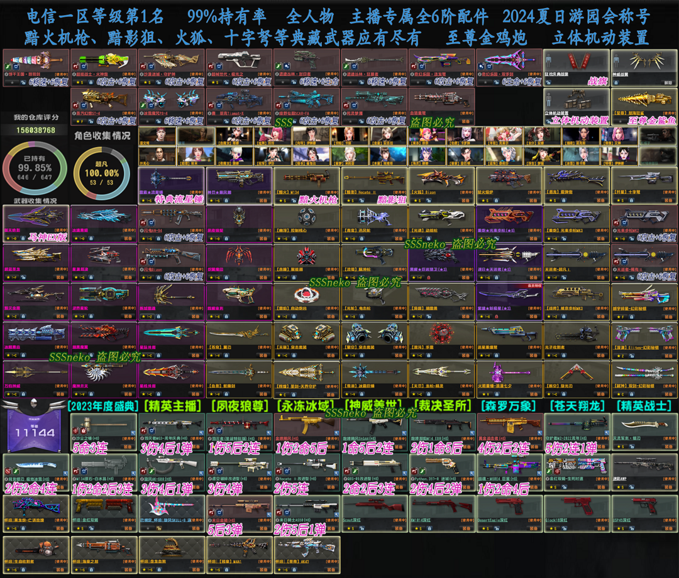Select the 黯火机枪 M134 gatling gun
This screenshot has width=679, height=578.
point(307,186)
